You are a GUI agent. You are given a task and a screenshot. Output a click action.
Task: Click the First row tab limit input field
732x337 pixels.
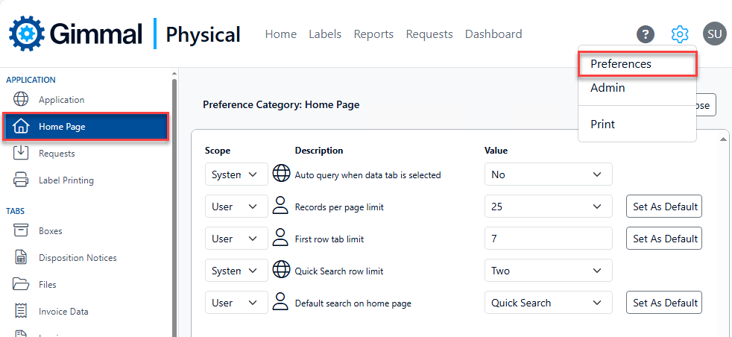[x=548, y=239]
